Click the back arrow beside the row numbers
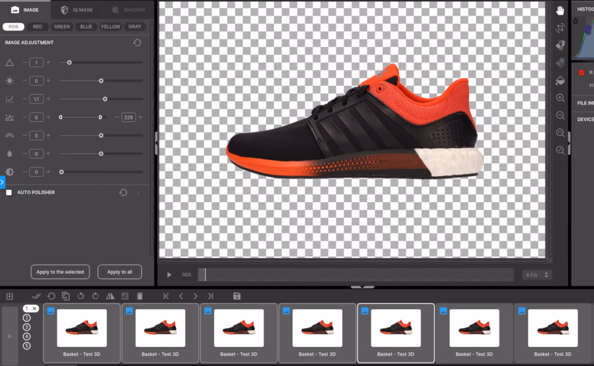594x366 pixels. [10, 336]
